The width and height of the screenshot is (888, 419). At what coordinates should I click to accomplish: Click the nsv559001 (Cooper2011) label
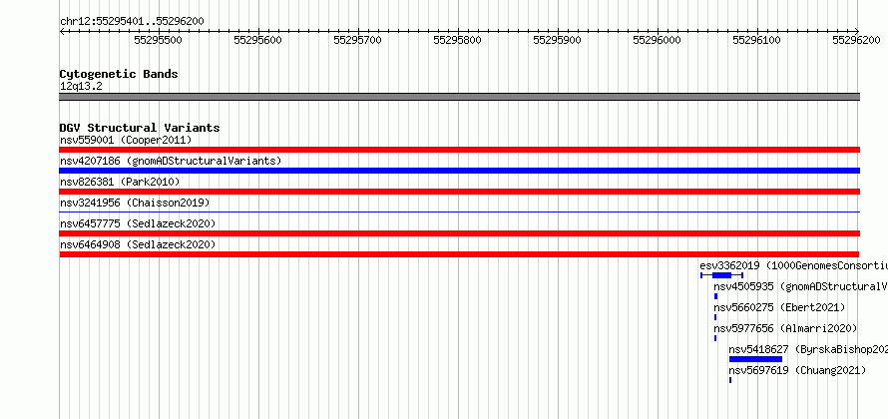126,140
